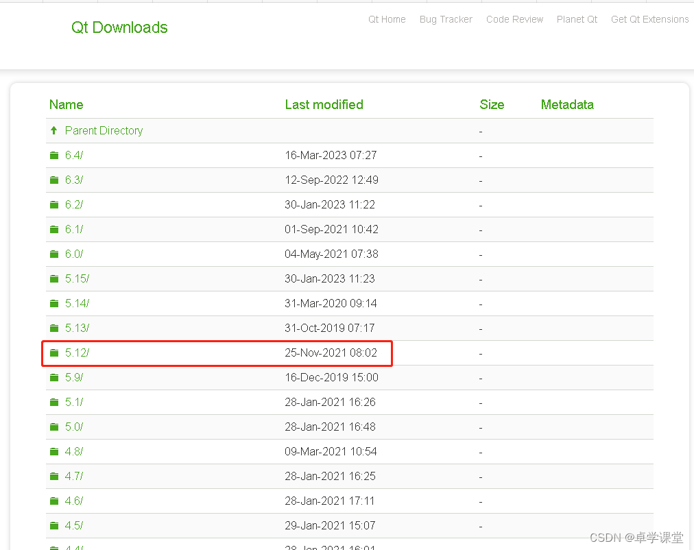Screen dimensions: 694x550
Task: Open the 5.13/ directory link
Action: pyautogui.click(x=77, y=328)
